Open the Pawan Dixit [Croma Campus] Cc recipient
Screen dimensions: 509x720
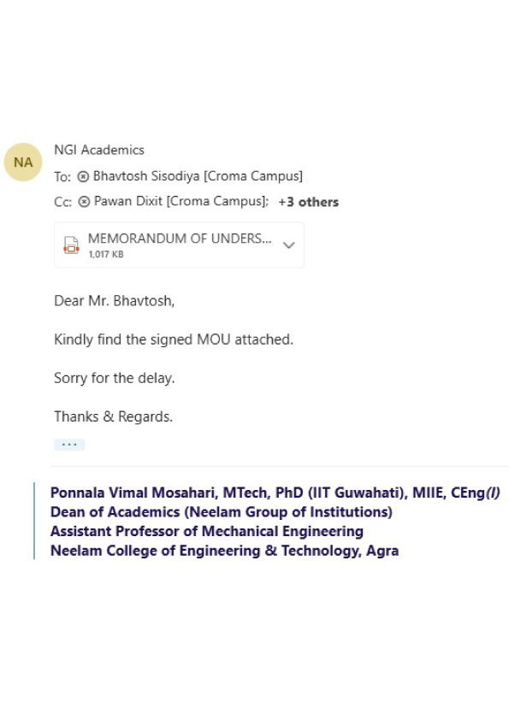point(181,201)
